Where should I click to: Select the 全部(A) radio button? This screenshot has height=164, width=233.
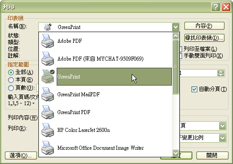[11, 72]
